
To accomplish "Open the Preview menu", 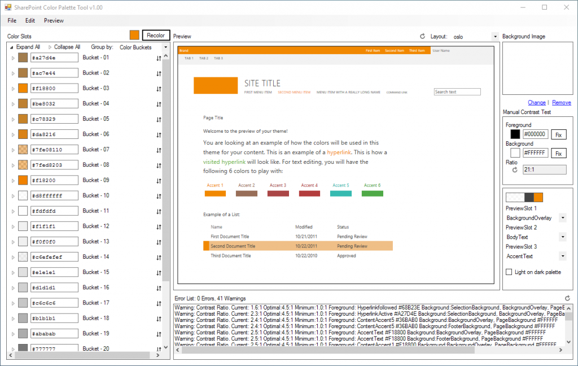I will click(54, 20).
